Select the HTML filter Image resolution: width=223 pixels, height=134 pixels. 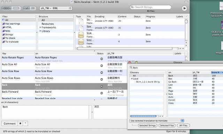(x=19, y=27)
